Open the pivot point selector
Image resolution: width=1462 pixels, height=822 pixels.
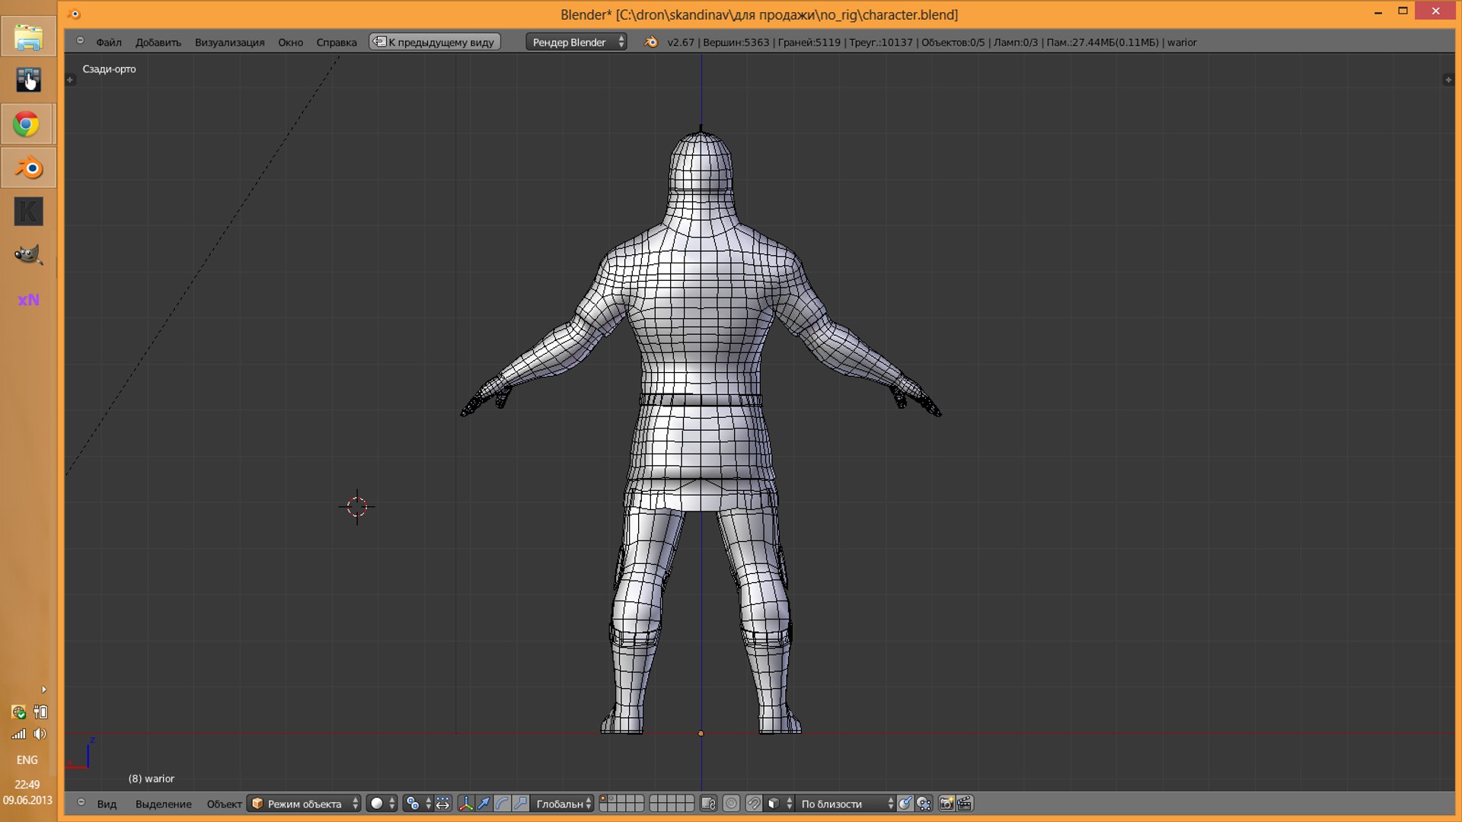point(418,804)
